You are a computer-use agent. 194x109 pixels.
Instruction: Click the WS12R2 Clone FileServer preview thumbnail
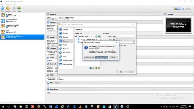178,25
